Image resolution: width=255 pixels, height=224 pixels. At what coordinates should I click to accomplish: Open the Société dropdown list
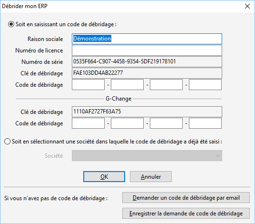[x=147, y=156]
